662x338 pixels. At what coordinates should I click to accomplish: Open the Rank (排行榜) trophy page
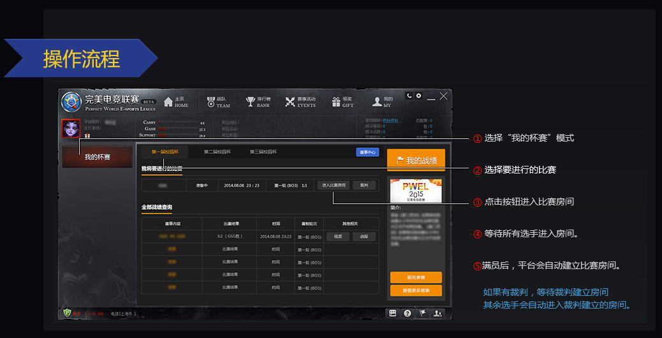(x=251, y=102)
